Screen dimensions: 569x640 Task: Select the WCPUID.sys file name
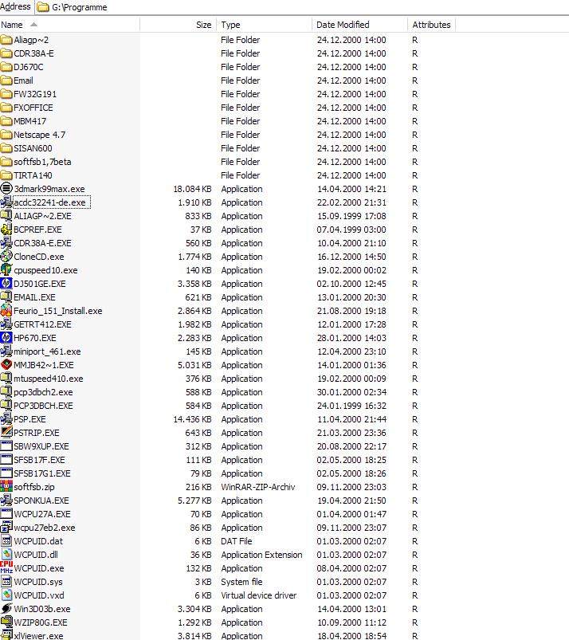click(38, 582)
